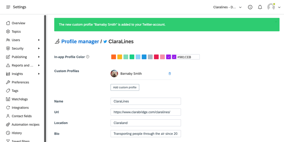Click the Users people icon
284x142 pixels.
coord(8,40)
